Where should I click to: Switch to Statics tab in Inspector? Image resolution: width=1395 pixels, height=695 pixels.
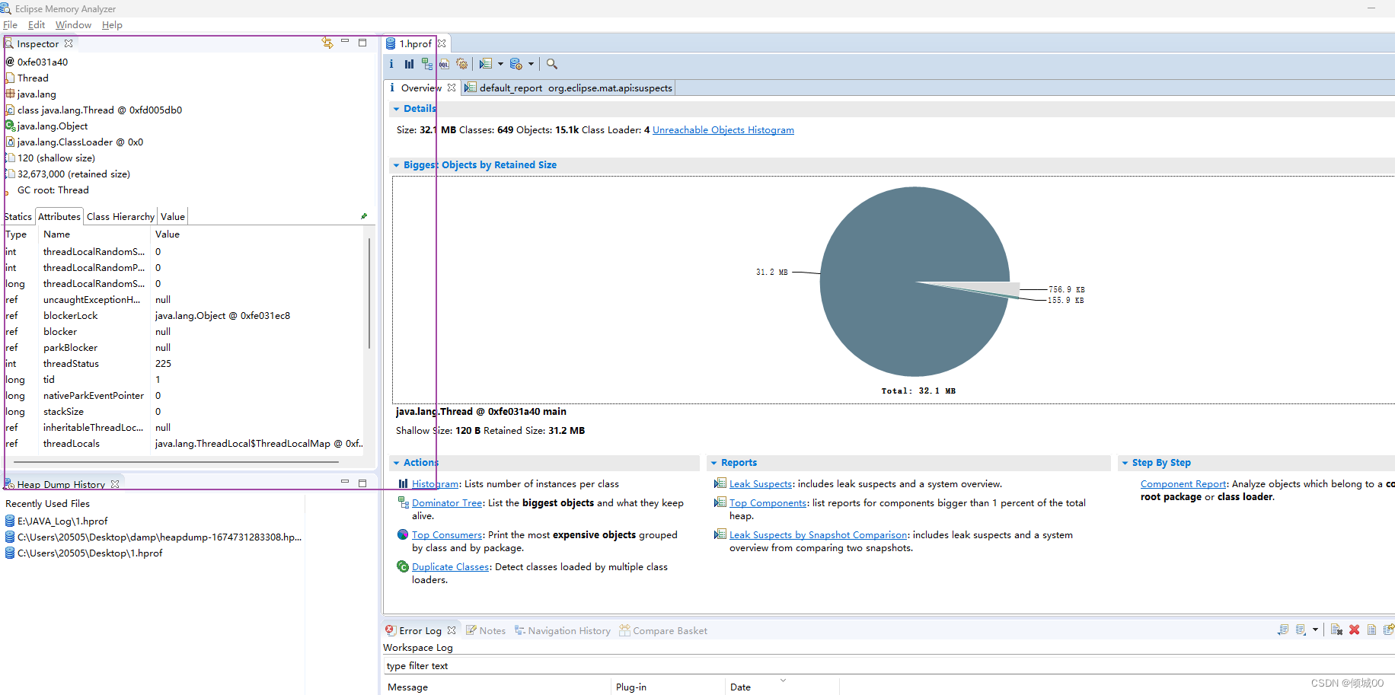coord(18,217)
